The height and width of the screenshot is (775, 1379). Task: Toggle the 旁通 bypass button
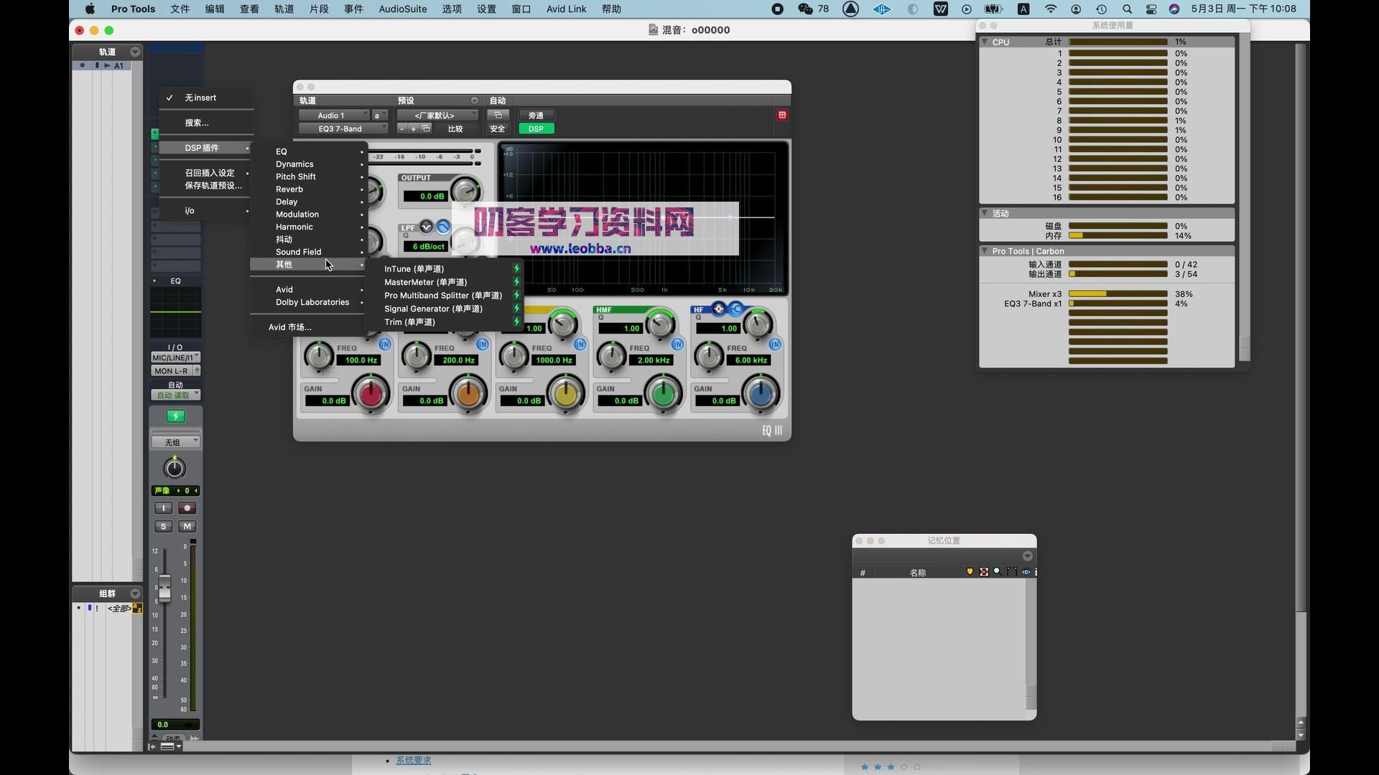pyautogui.click(x=536, y=115)
